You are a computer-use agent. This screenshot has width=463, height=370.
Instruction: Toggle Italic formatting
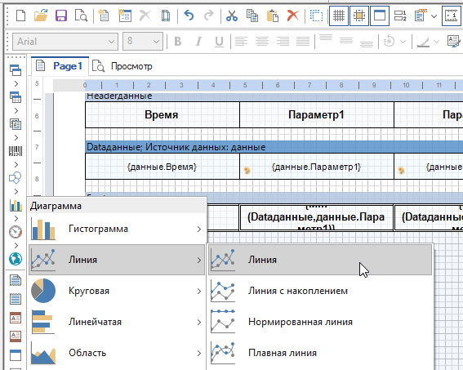point(198,42)
